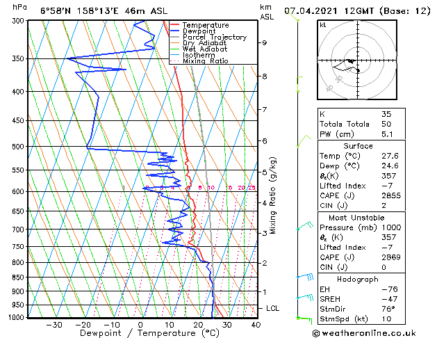Click the wind barb at 500 hPa
Image resolution: width=437 pixels, height=338 pixels.
click(x=304, y=140)
